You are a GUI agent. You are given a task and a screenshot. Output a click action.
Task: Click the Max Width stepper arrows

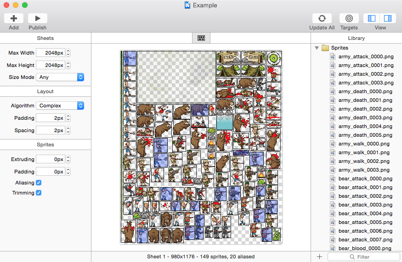[68, 53]
